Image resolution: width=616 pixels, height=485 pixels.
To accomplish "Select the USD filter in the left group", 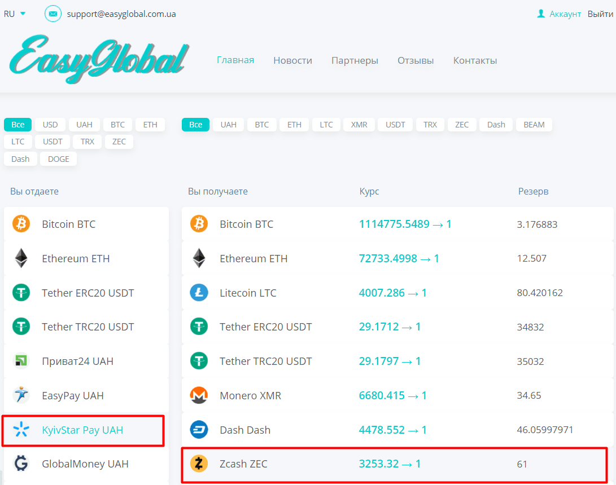I will [50, 125].
